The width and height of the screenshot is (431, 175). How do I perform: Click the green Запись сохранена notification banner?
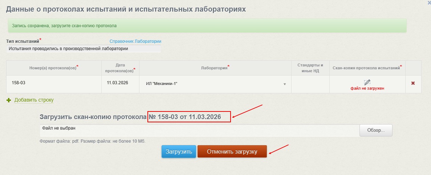(207, 26)
